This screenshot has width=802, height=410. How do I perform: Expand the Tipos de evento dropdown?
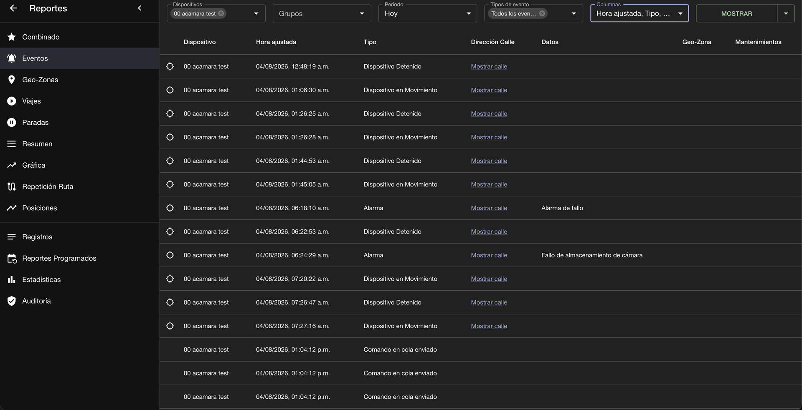574,14
